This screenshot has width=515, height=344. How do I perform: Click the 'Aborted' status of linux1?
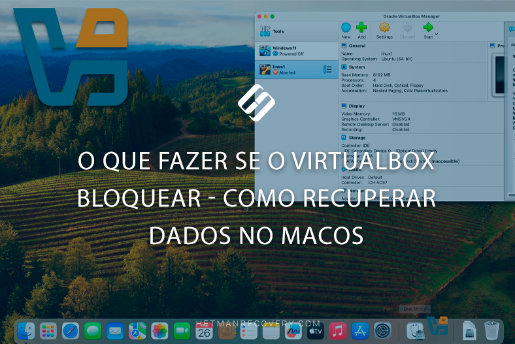coord(287,73)
